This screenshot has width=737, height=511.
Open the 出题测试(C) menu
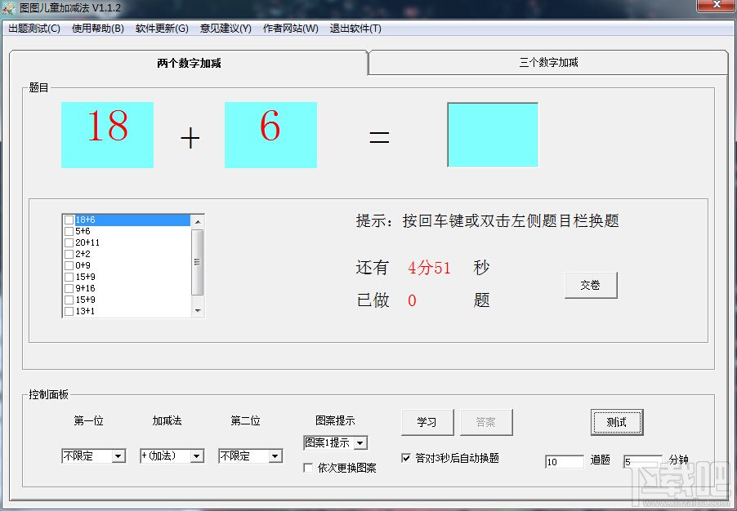(x=34, y=29)
